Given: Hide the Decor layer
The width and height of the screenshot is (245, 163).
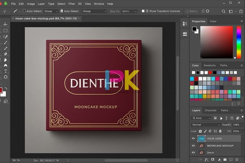Looking at the screenshot, I should click(x=193, y=152).
